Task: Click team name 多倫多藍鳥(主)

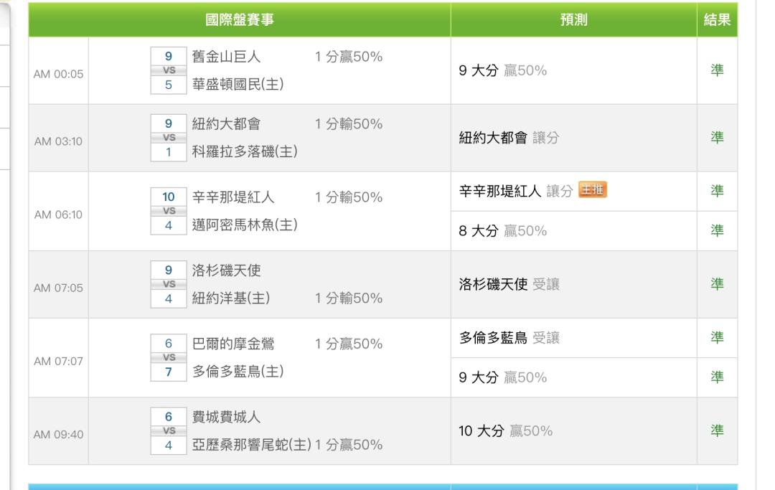Action: click(238, 371)
